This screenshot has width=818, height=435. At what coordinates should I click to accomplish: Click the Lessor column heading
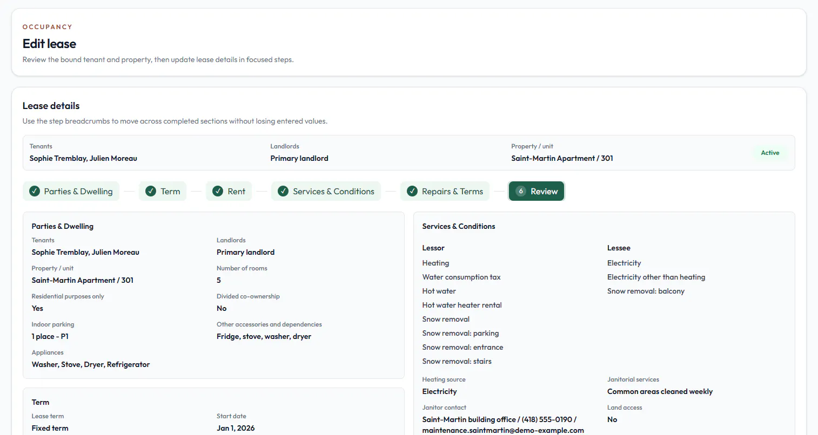click(x=433, y=248)
